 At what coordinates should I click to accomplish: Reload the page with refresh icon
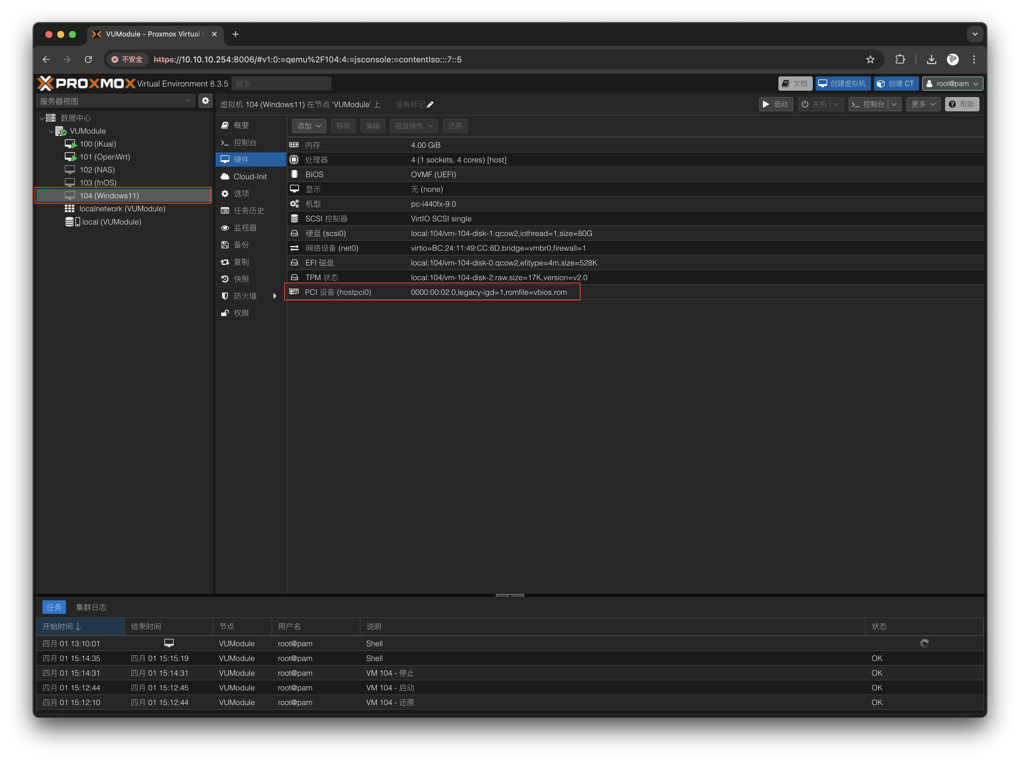89,59
